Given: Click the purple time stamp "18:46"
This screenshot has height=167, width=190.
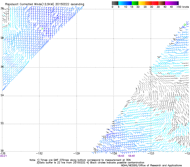Looking at the screenshot, I should (131, 156).
